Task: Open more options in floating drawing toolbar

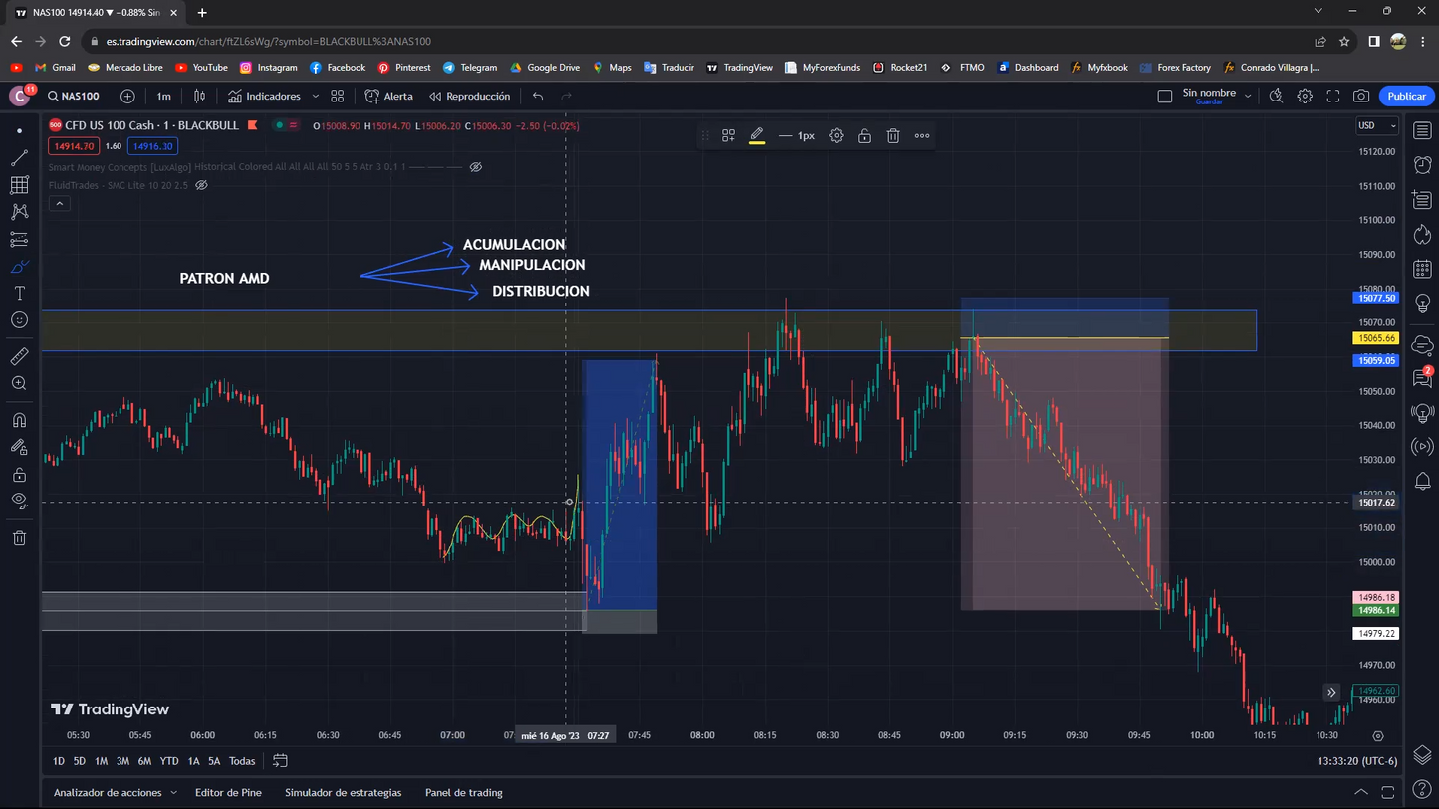Action: pos(922,136)
